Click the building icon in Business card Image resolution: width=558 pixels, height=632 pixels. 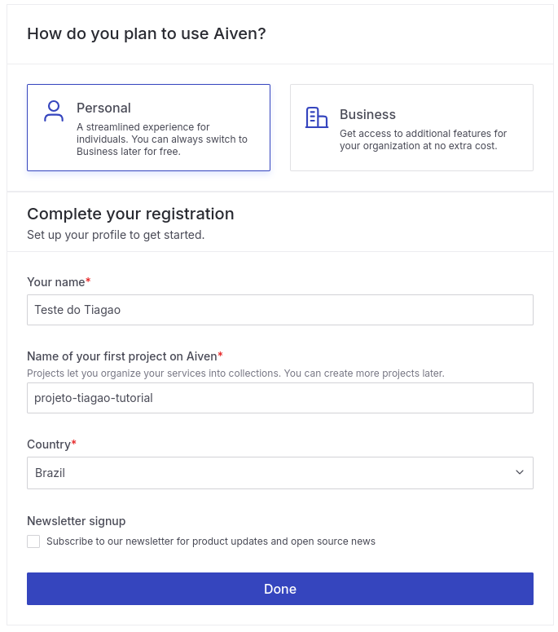tap(316, 117)
